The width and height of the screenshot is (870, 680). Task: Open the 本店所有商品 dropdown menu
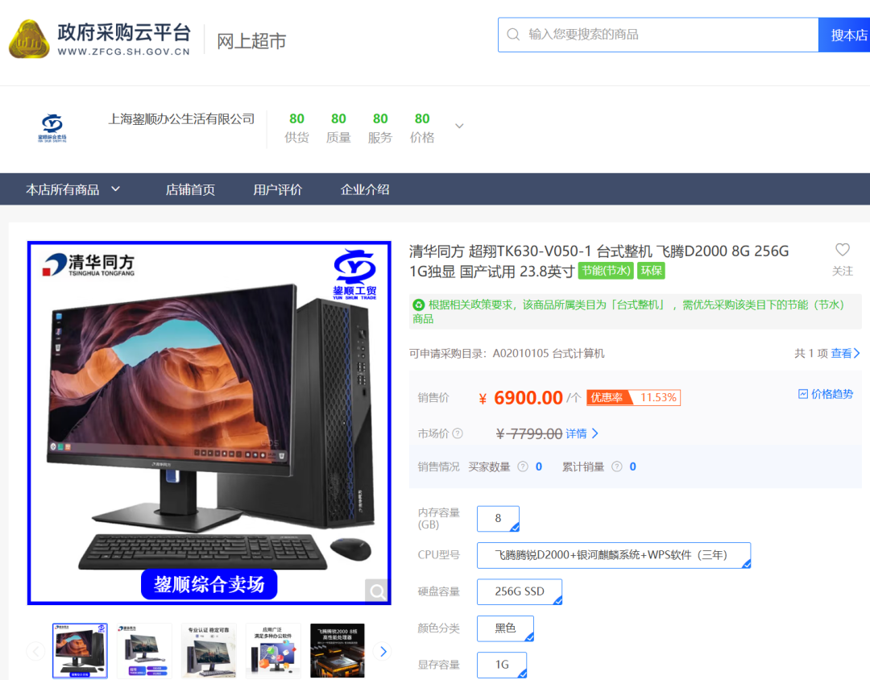coord(72,189)
